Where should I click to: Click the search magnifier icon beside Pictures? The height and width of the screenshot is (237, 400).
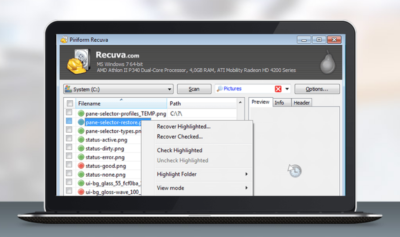coord(219,89)
